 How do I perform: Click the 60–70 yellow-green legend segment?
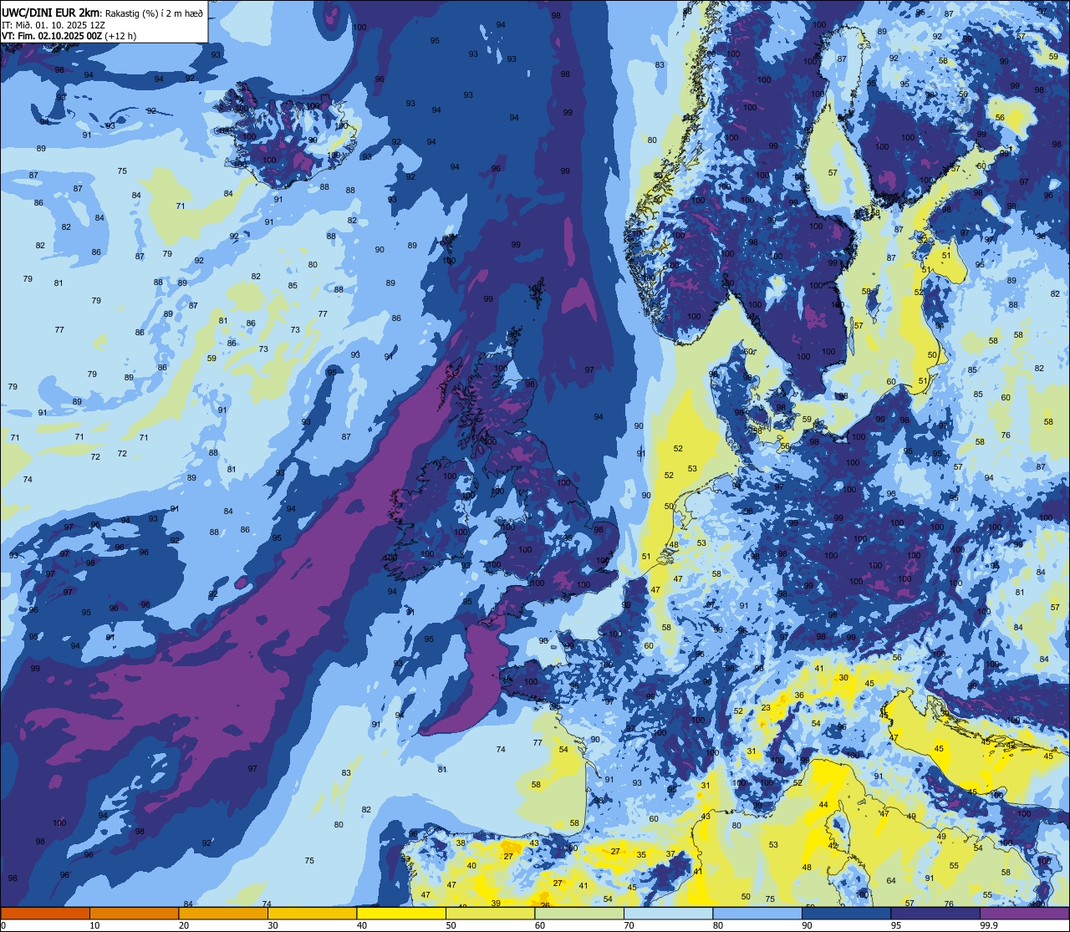click(x=579, y=913)
